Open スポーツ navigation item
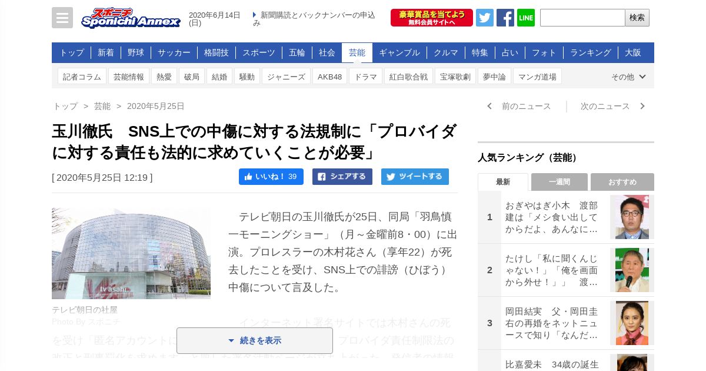 coord(259,52)
